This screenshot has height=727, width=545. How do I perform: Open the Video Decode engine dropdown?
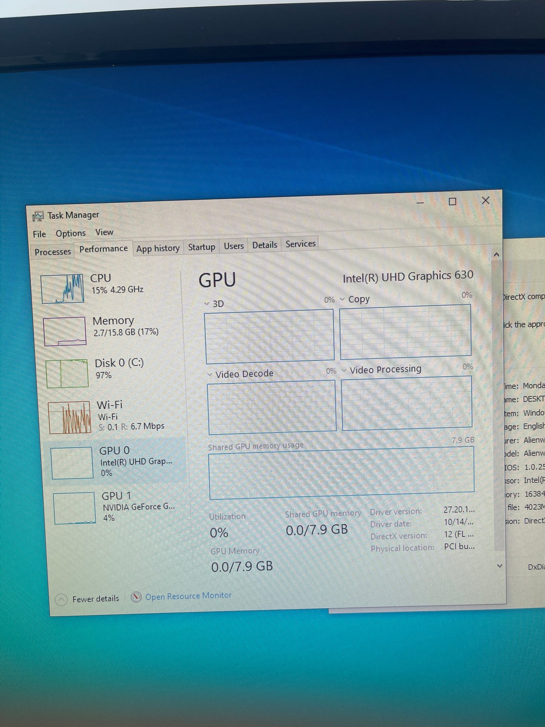(x=210, y=374)
